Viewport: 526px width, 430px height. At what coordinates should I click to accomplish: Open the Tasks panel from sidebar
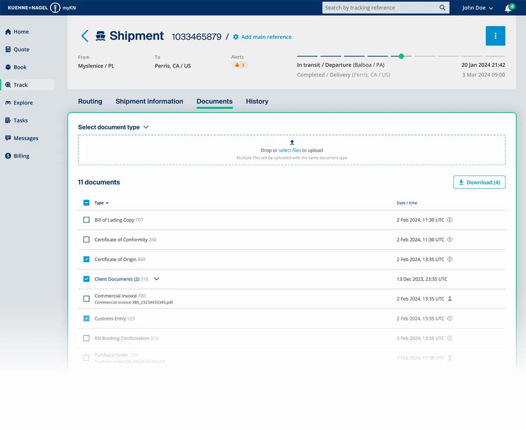[x=7, y=120]
